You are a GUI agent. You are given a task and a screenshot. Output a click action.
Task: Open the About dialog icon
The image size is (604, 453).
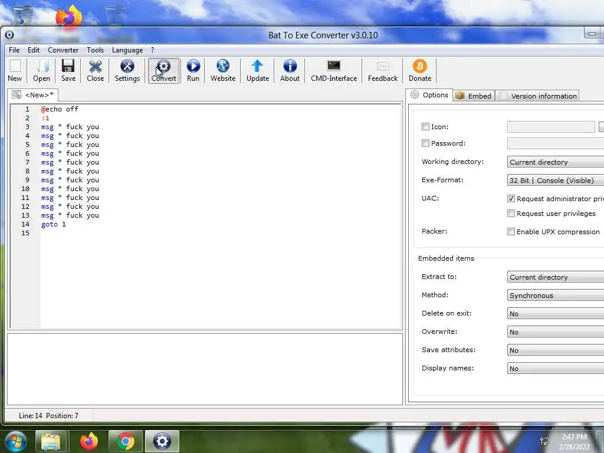coord(290,71)
